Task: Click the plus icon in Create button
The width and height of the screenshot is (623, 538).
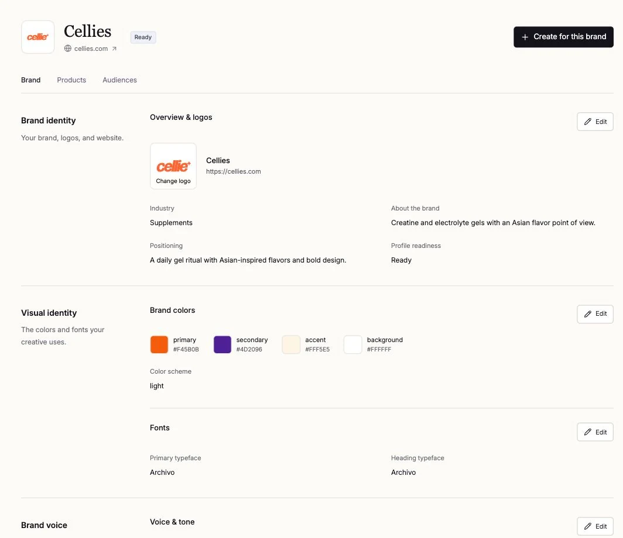Action: [x=525, y=37]
